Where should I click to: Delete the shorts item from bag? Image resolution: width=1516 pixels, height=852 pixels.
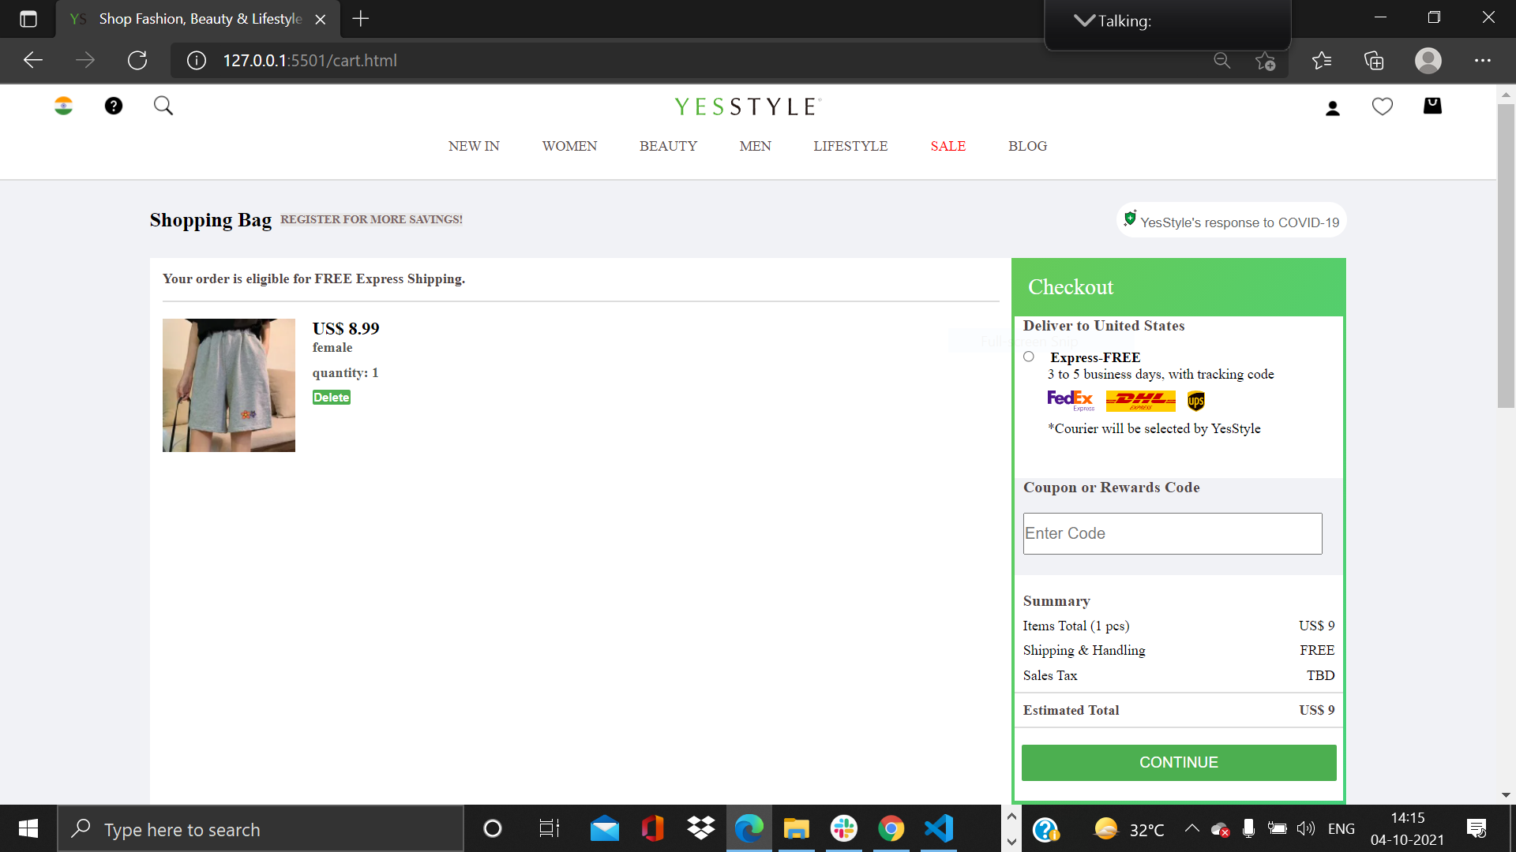[331, 398]
